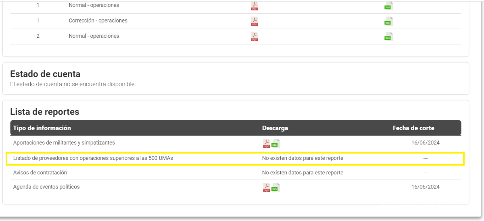
Task: Download Aportaciones de militantes report as PDF
Action: (x=266, y=143)
